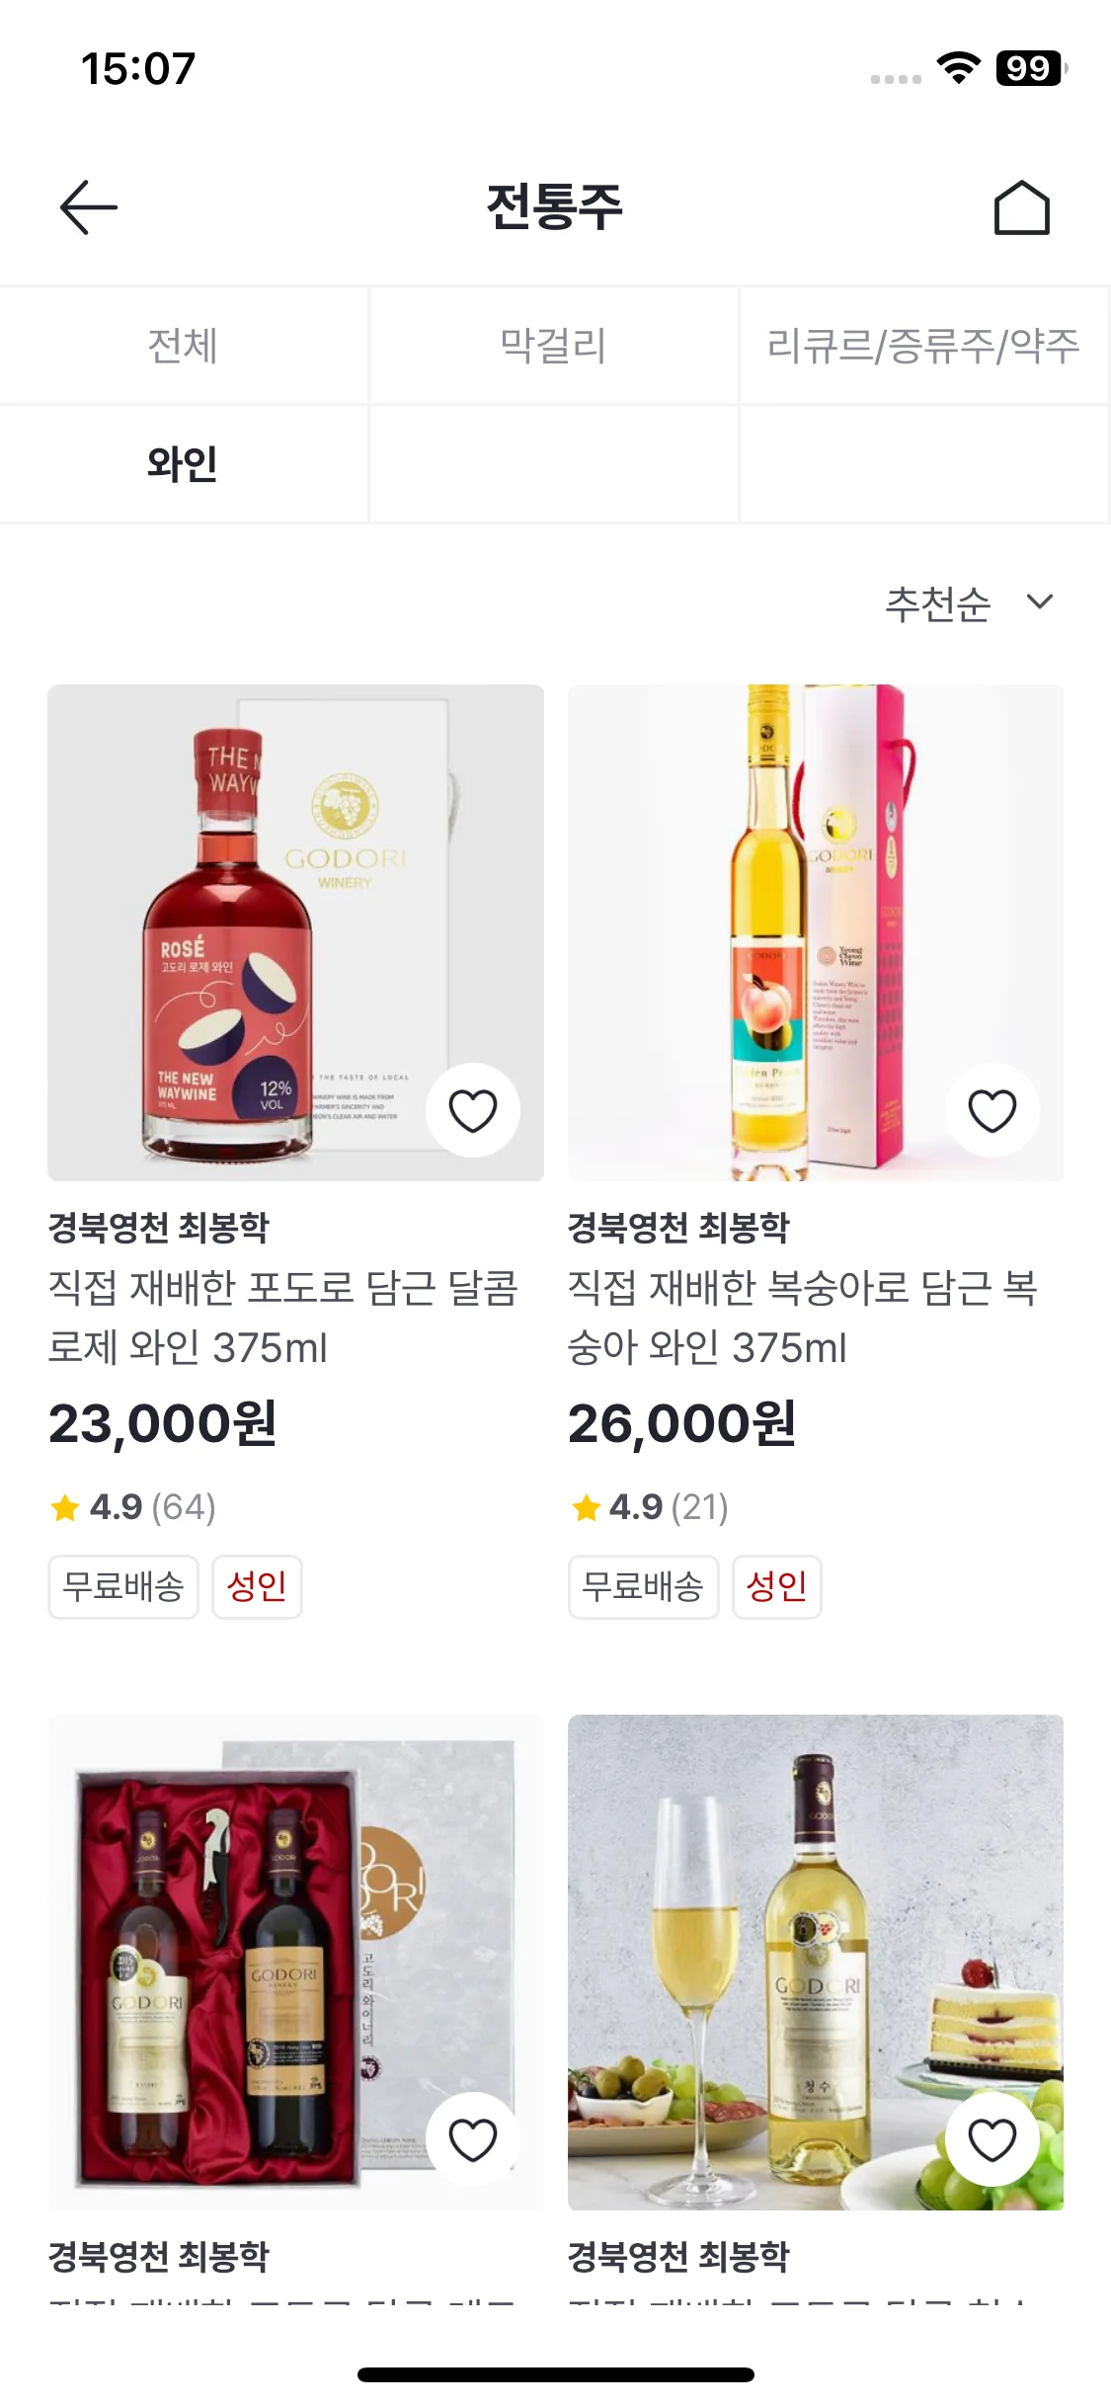The width and height of the screenshot is (1111, 2406).
Task: Select the 전체 category tab
Action: (x=183, y=346)
